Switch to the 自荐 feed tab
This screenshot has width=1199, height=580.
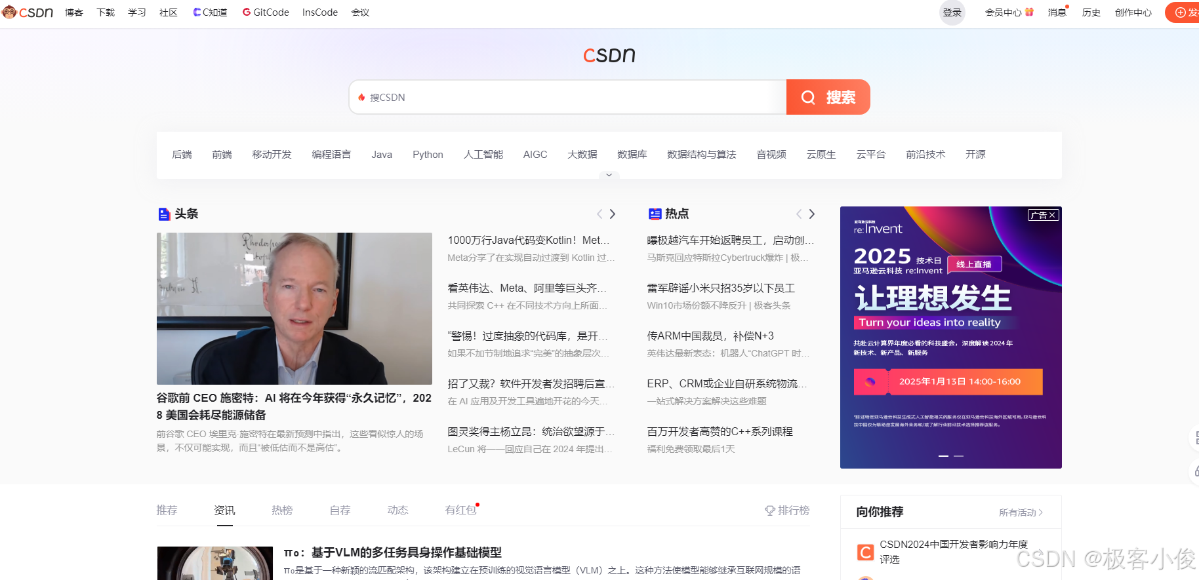pos(340,511)
